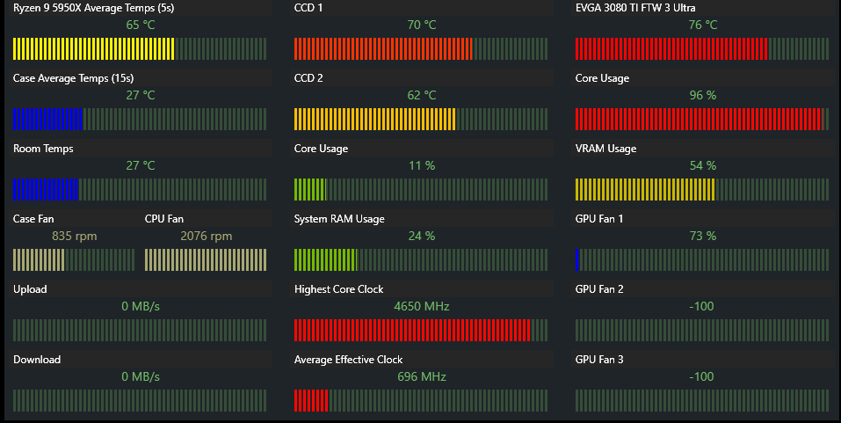
Task: Click the CCD 1 temperature bar
Action: click(x=421, y=48)
